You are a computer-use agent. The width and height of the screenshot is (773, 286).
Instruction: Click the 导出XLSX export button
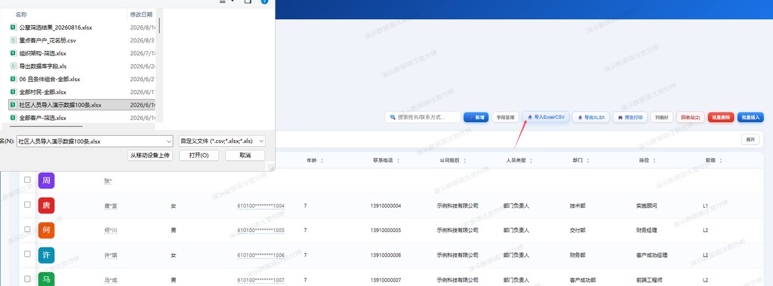pyautogui.click(x=591, y=117)
